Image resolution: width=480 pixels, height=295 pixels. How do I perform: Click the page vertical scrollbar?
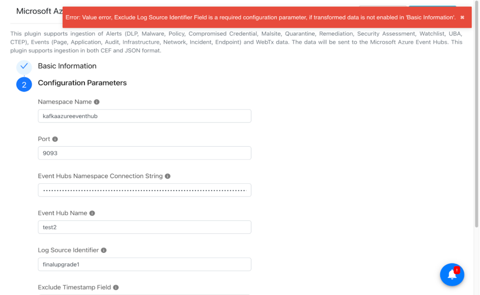476,116
